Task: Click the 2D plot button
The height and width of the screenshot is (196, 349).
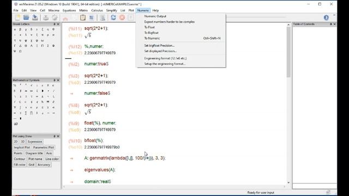Action: click(16, 142)
